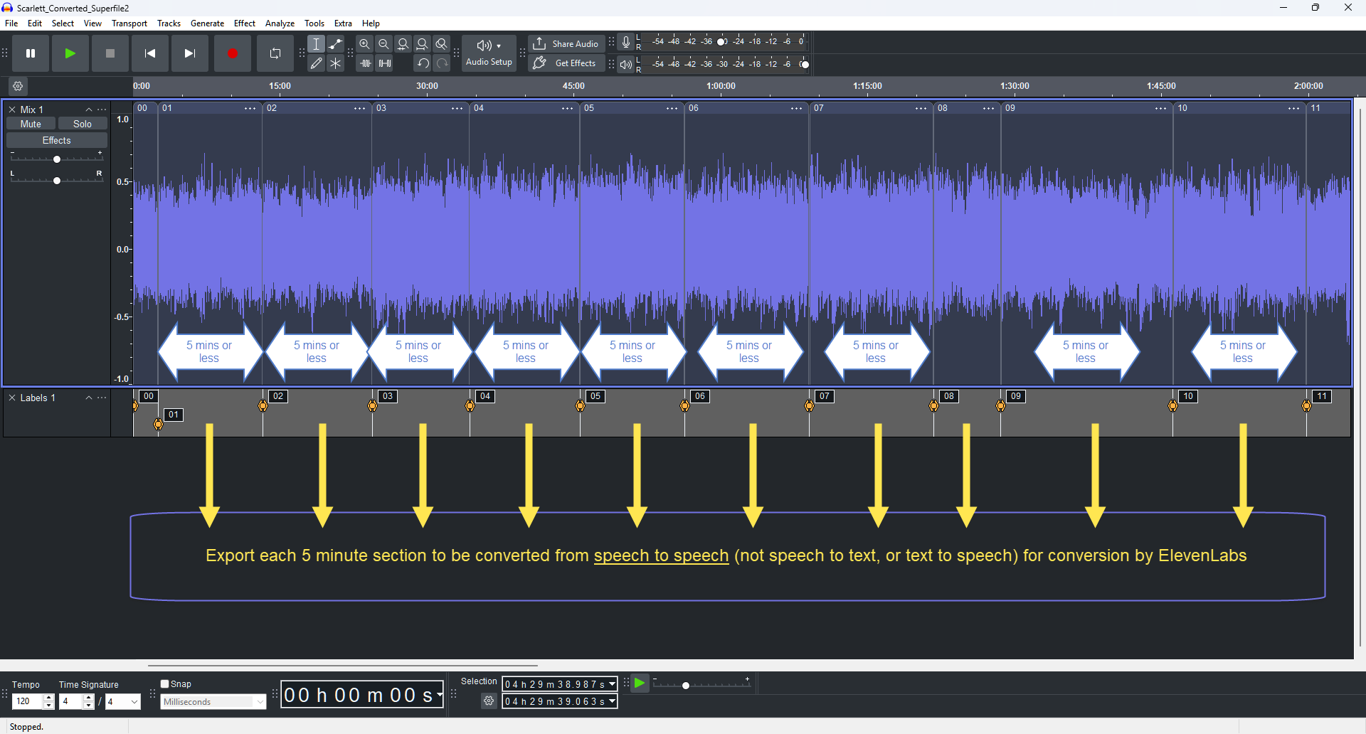Image resolution: width=1366 pixels, height=734 pixels.
Task: Open clip 05 options menu
Action: [672, 108]
